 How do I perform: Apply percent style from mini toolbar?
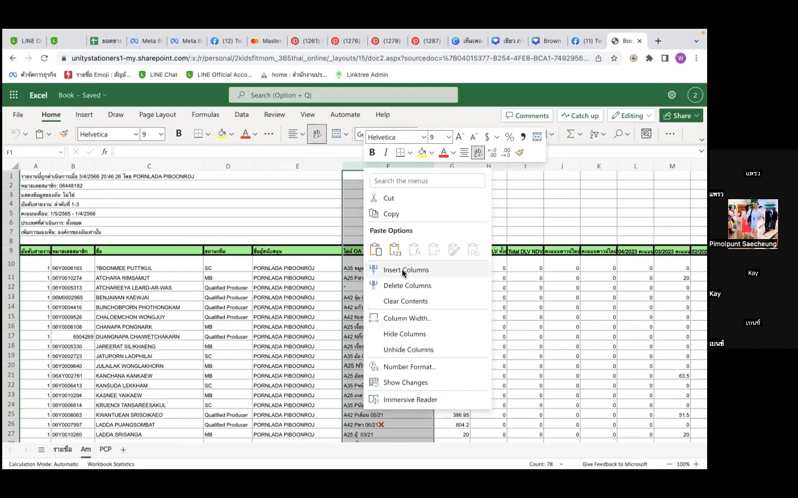tap(509, 137)
